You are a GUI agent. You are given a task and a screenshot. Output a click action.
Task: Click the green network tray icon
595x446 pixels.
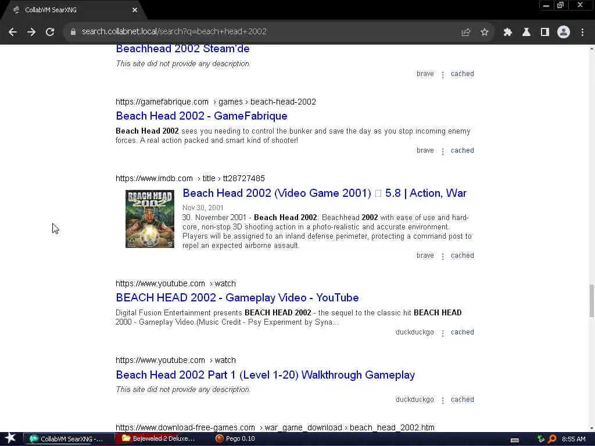(541, 439)
